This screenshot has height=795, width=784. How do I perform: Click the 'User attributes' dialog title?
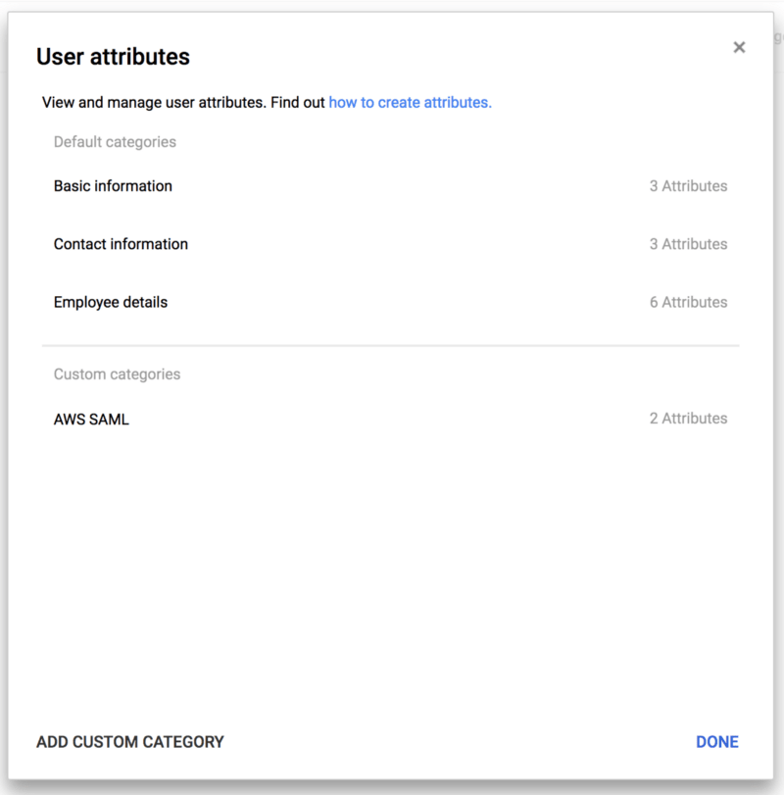point(113,56)
